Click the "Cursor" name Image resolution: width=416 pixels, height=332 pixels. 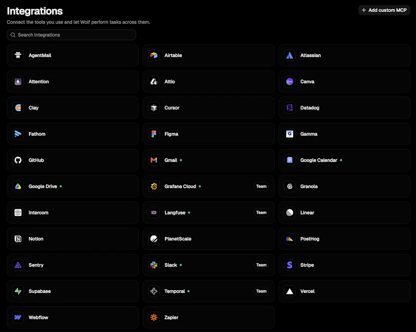click(172, 108)
